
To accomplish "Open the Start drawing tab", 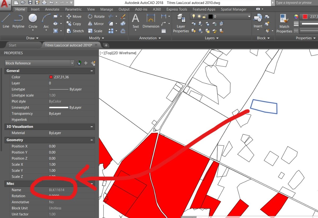I will click(x=12, y=45).
